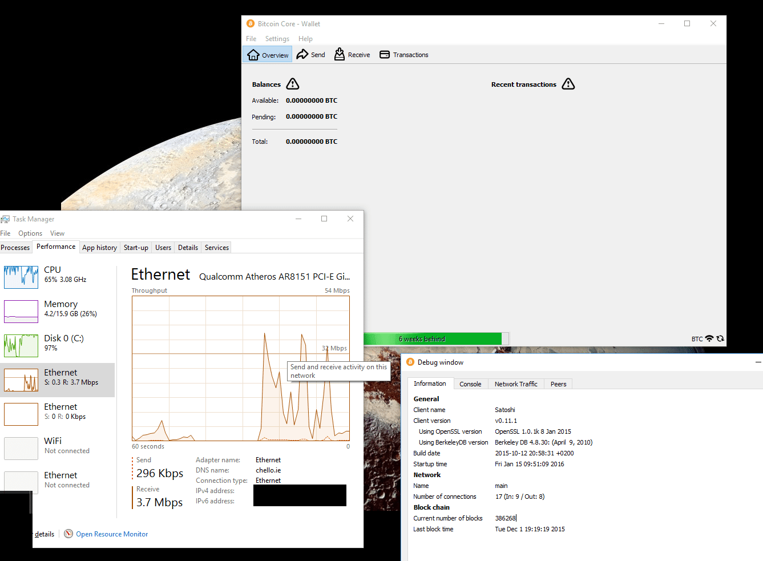Select the Memory usage mini graph
Viewport: 763px width, 561px height.
pyautogui.click(x=21, y=312)
